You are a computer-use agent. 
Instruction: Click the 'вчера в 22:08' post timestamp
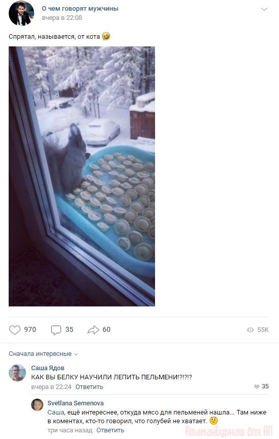coord(62,18)
